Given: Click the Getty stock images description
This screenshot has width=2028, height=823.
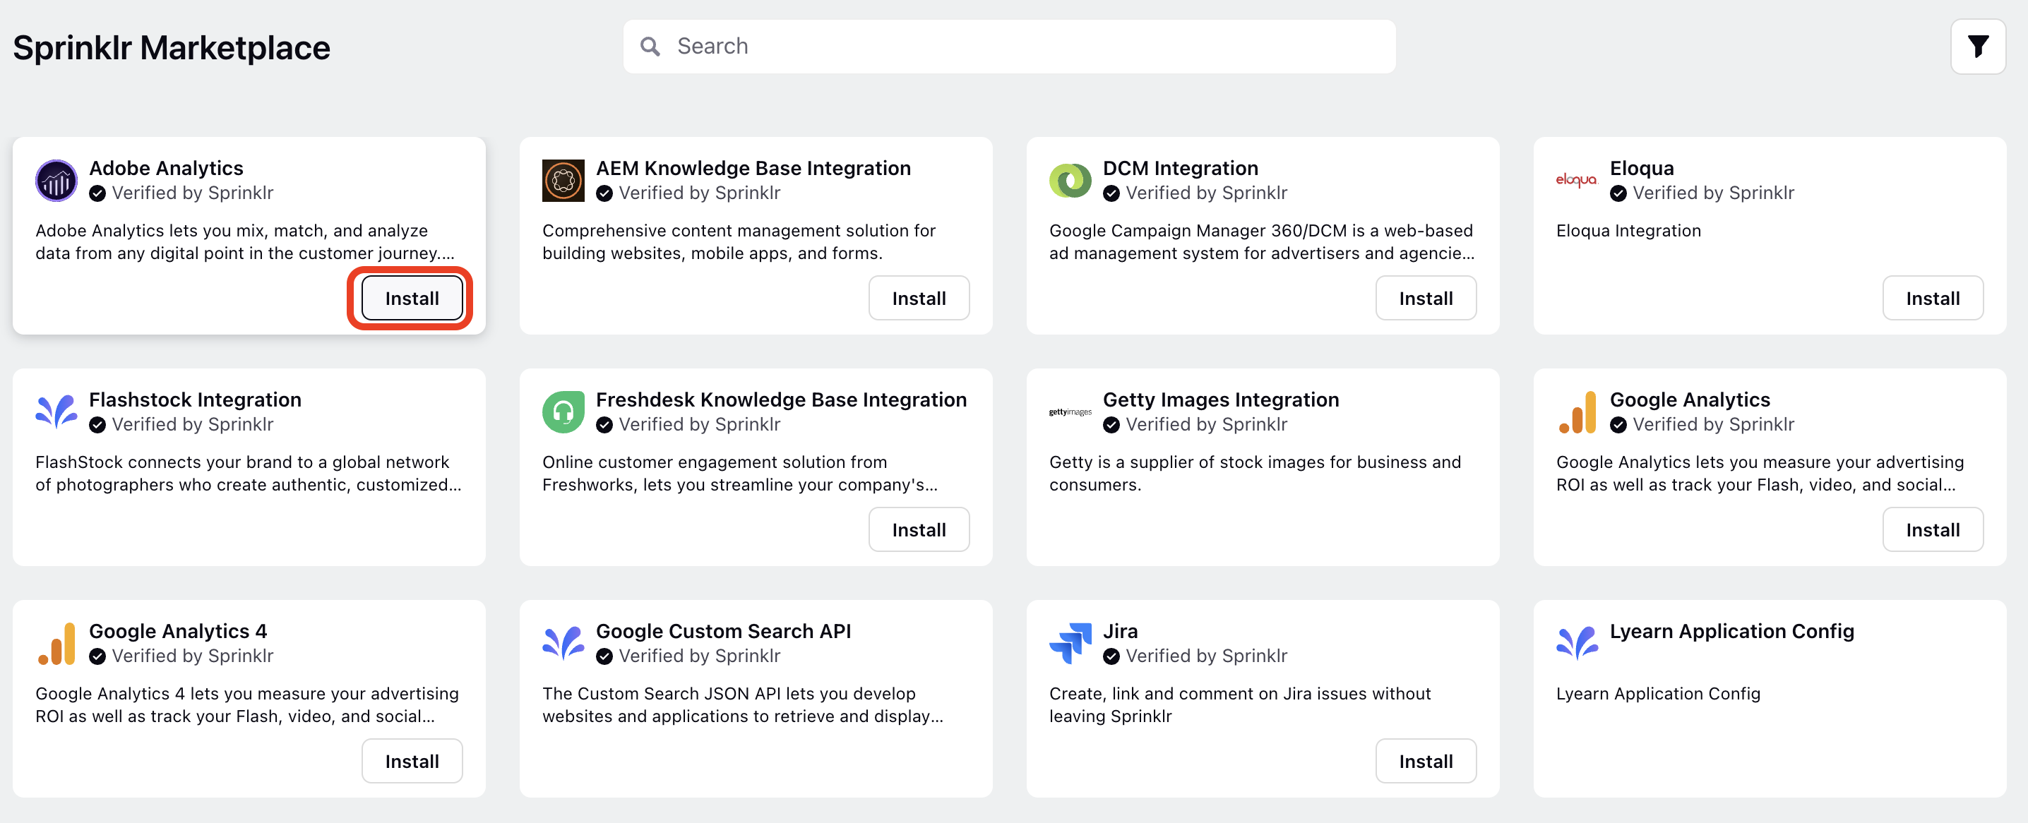Looking at the screenshot, I should 1255,474.
